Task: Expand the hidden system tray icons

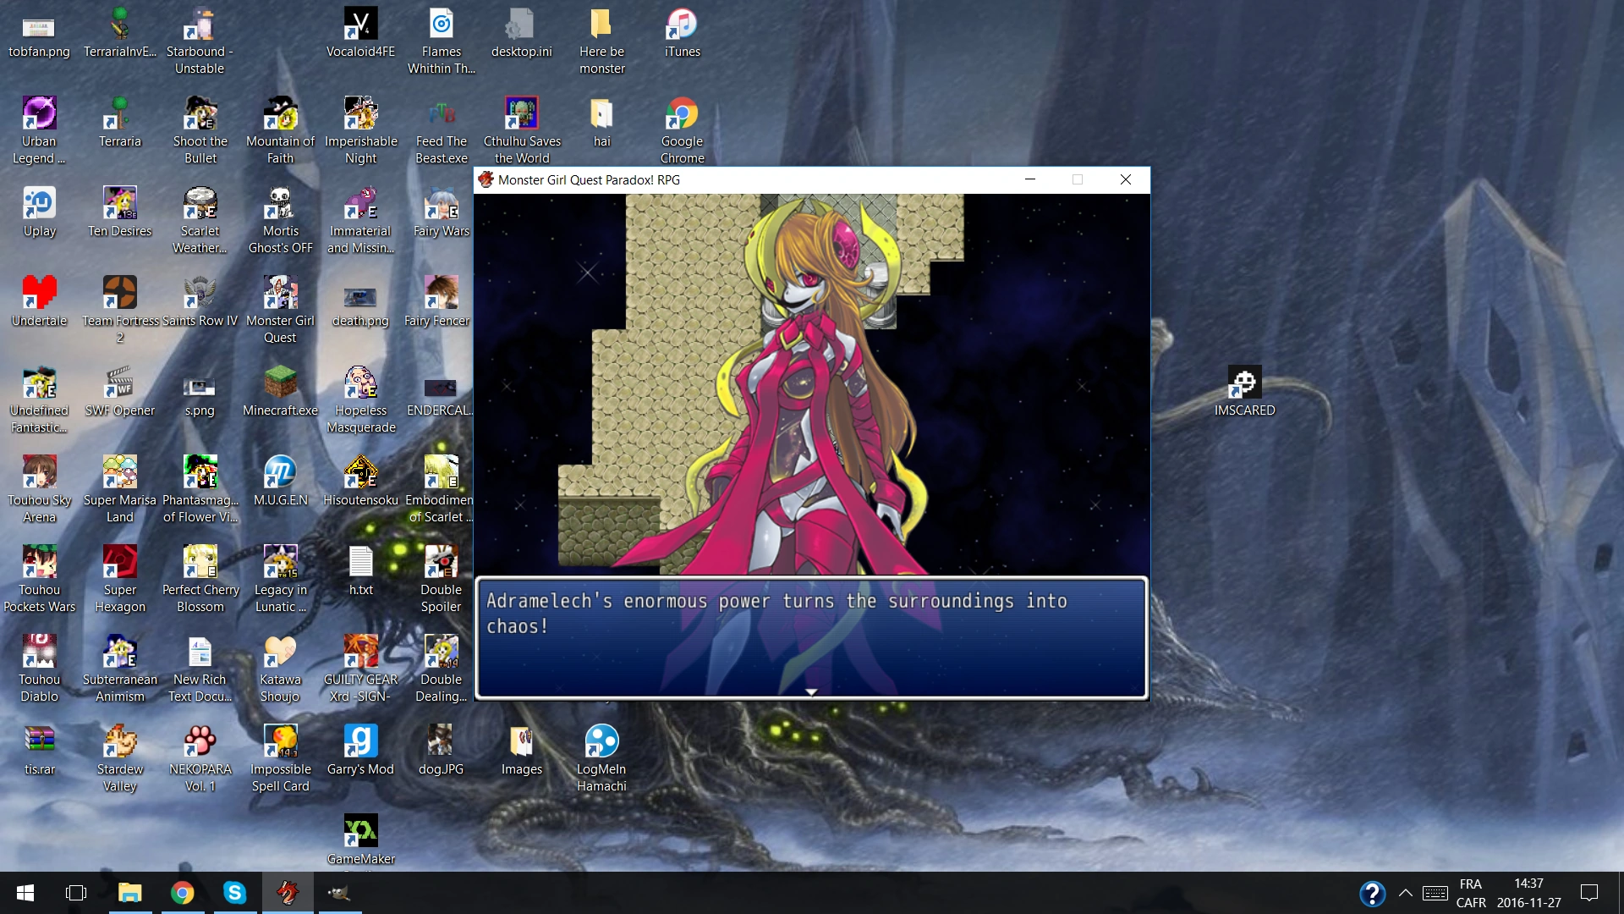Action: [x=1405, y=893]
